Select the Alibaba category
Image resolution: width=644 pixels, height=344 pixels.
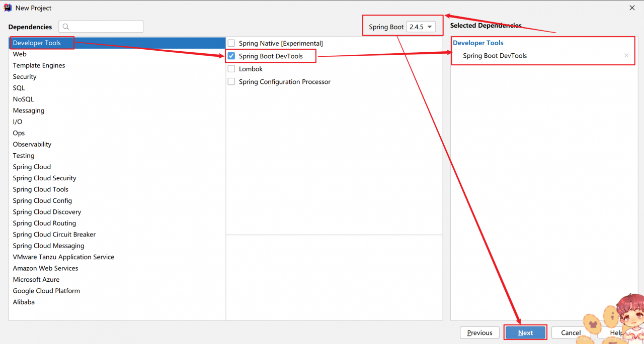click(x=117, y=302)
